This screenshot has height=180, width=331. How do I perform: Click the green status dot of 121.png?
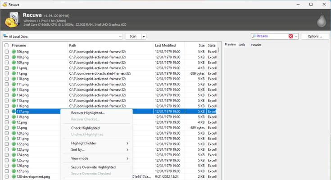(14, 139)
